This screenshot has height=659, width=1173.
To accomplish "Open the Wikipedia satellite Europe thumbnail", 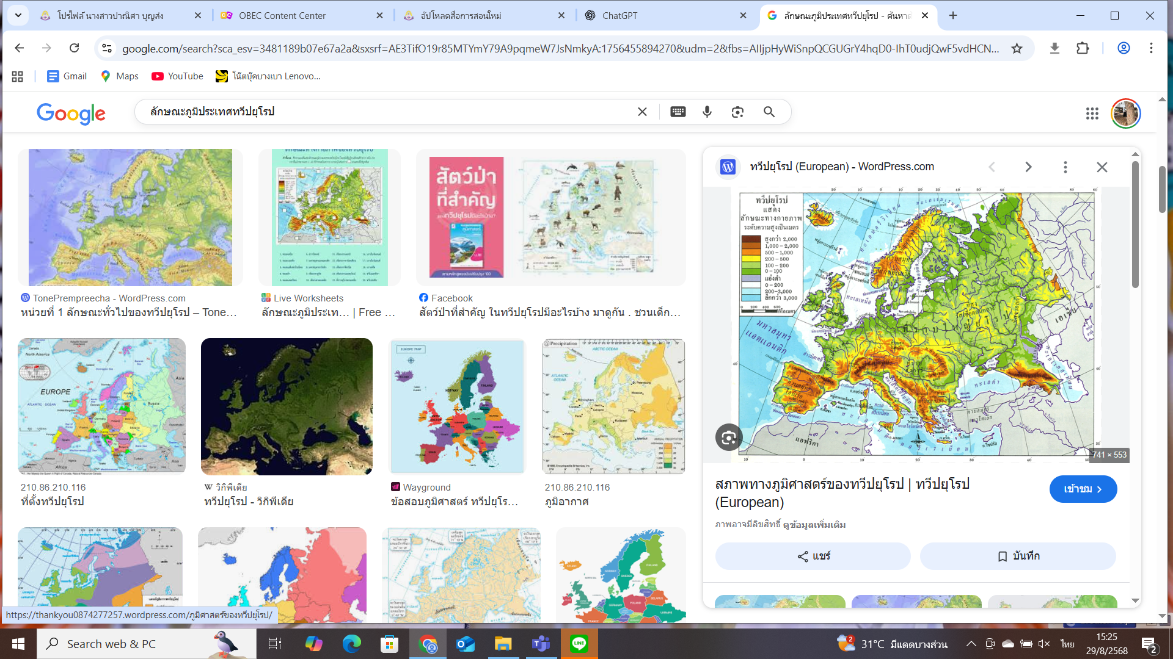I will tap(287, 406).
